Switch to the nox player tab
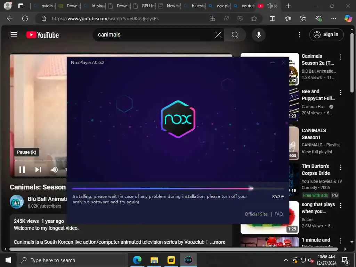Screen dimensions: 356x267 click(218, 6)
